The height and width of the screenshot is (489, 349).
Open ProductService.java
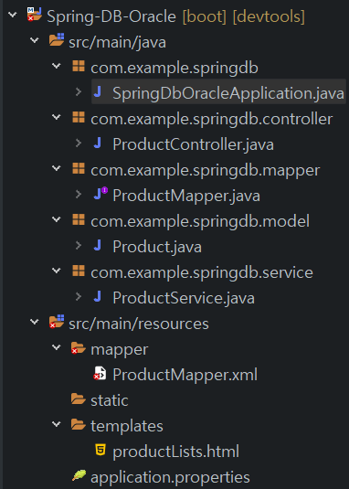[x=184, y=298]
